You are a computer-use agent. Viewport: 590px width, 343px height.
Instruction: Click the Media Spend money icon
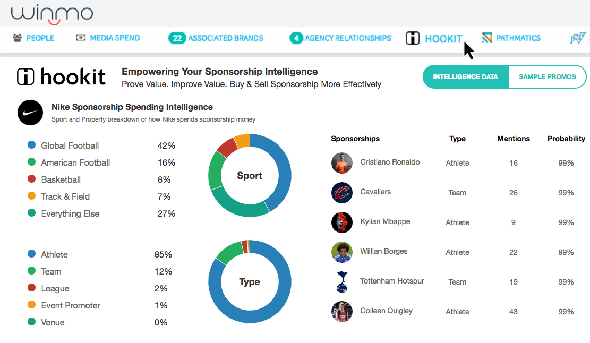[81, 38]
